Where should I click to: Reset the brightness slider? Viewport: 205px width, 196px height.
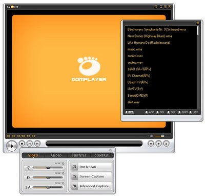(x=59, y=164)
